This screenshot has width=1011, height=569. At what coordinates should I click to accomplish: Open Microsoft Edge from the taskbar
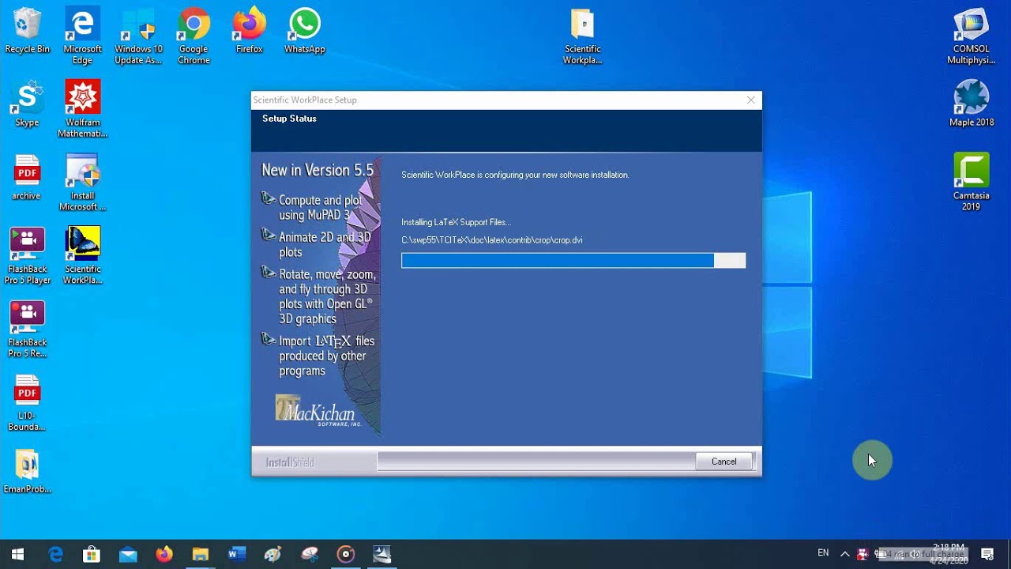(55, 554)
